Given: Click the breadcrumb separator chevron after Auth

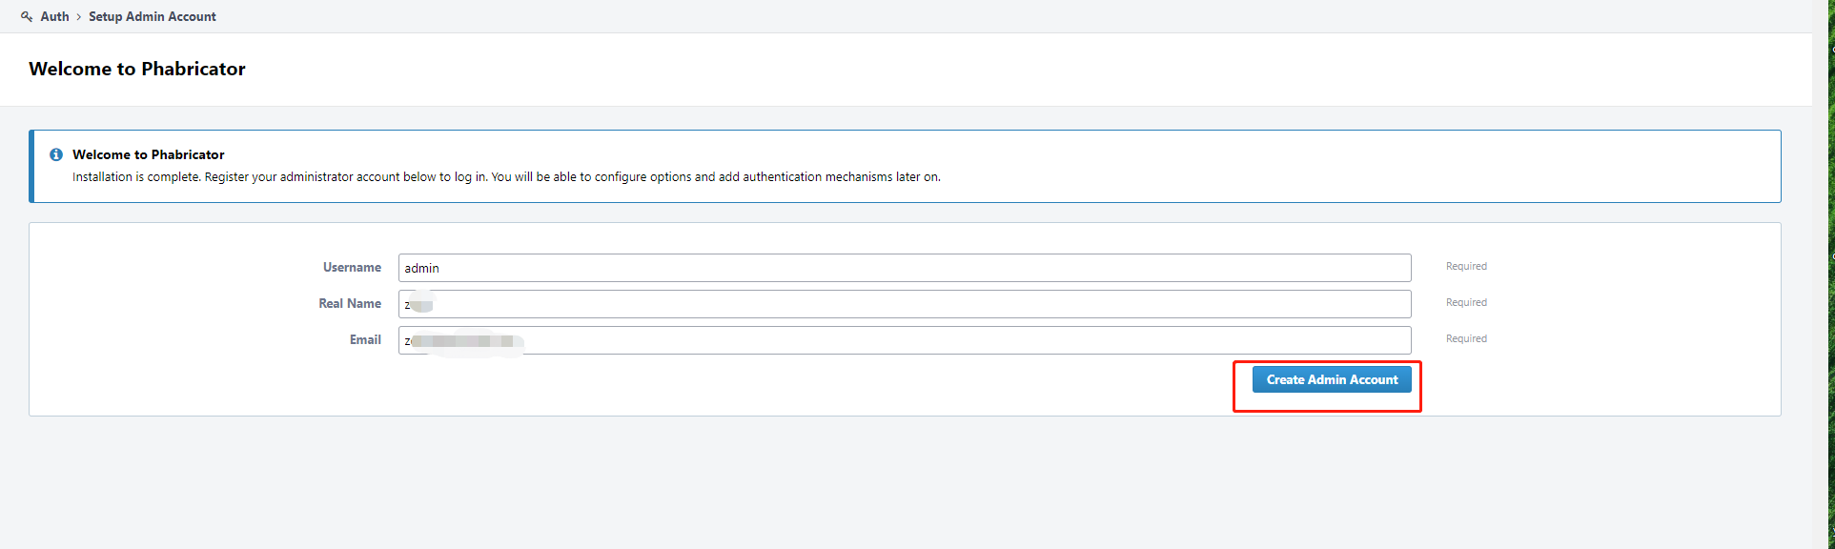Looking at the screenshot, I should point(78,17).
